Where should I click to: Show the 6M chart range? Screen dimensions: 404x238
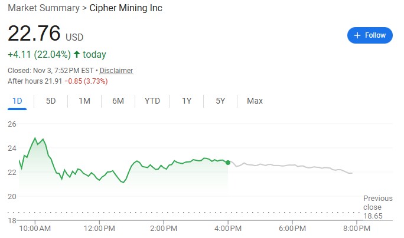[118, 101]
